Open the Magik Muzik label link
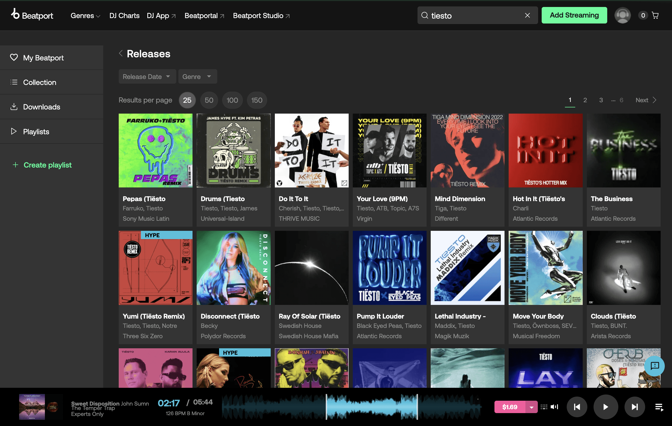The height and width of the screenshot is (426, 672). pos(452,336)
